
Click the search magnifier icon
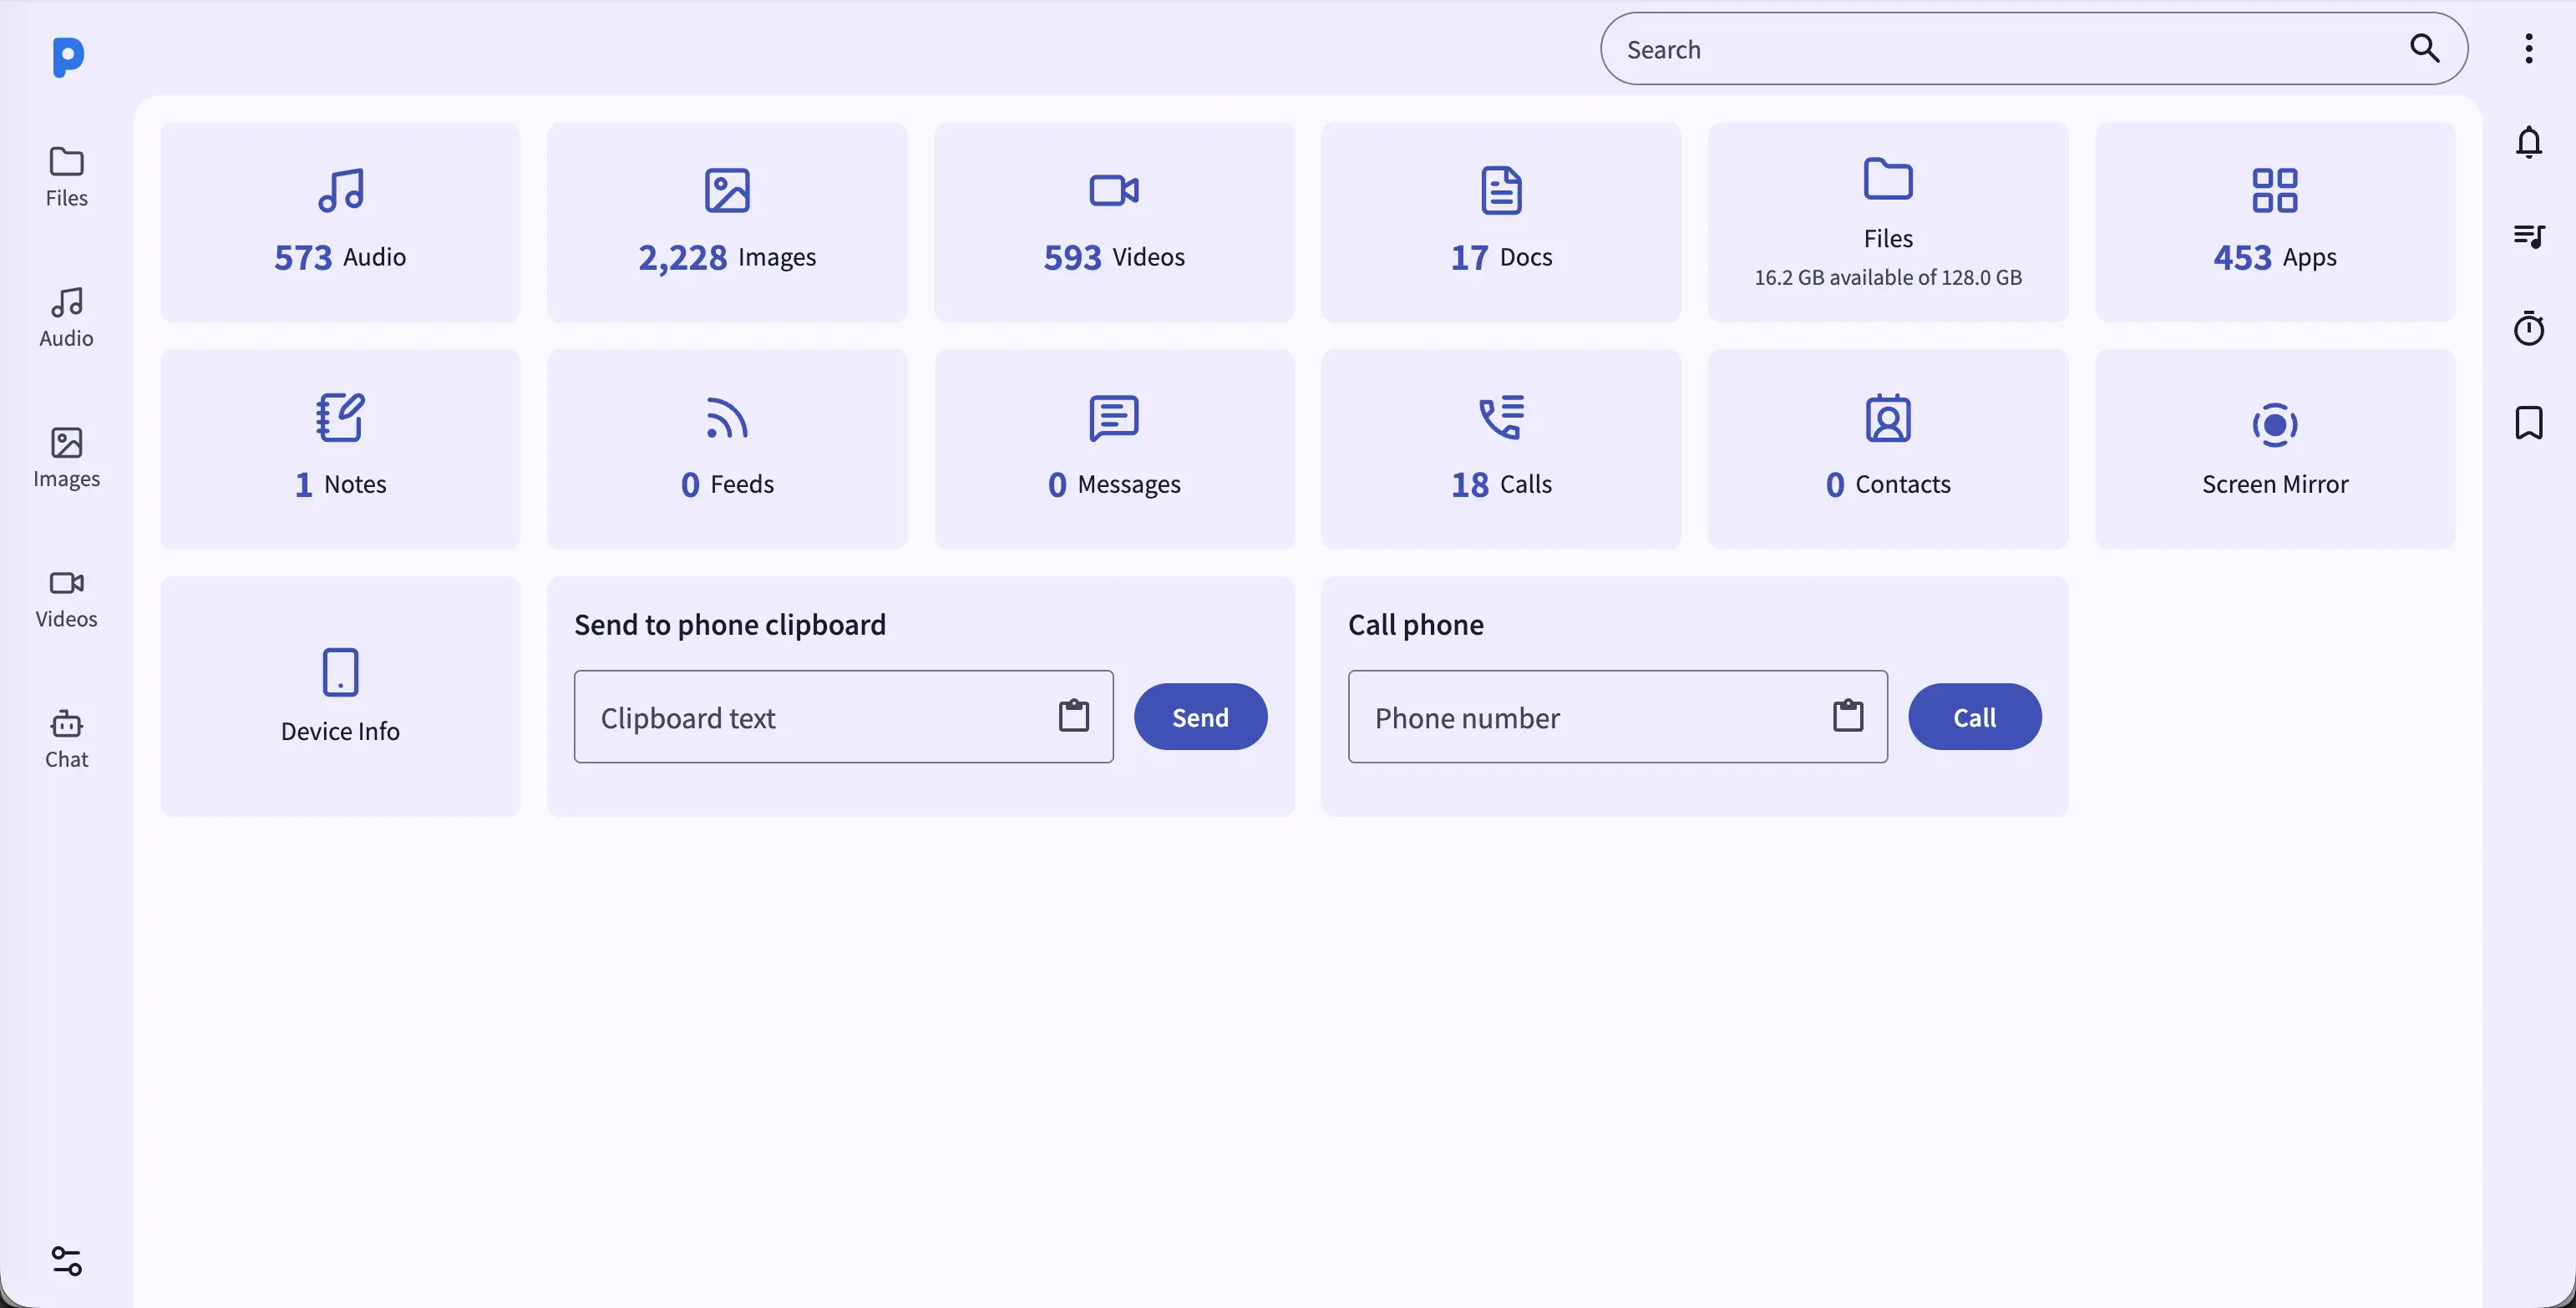coord(2424,48)
